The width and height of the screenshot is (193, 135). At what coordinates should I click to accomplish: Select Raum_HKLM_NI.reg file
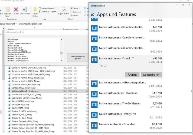20,108
